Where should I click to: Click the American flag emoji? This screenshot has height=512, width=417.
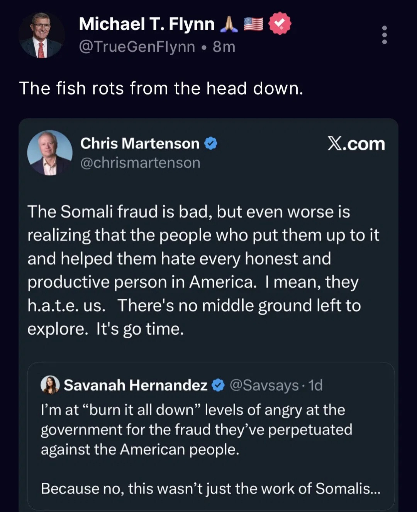[x=253, y=24]
